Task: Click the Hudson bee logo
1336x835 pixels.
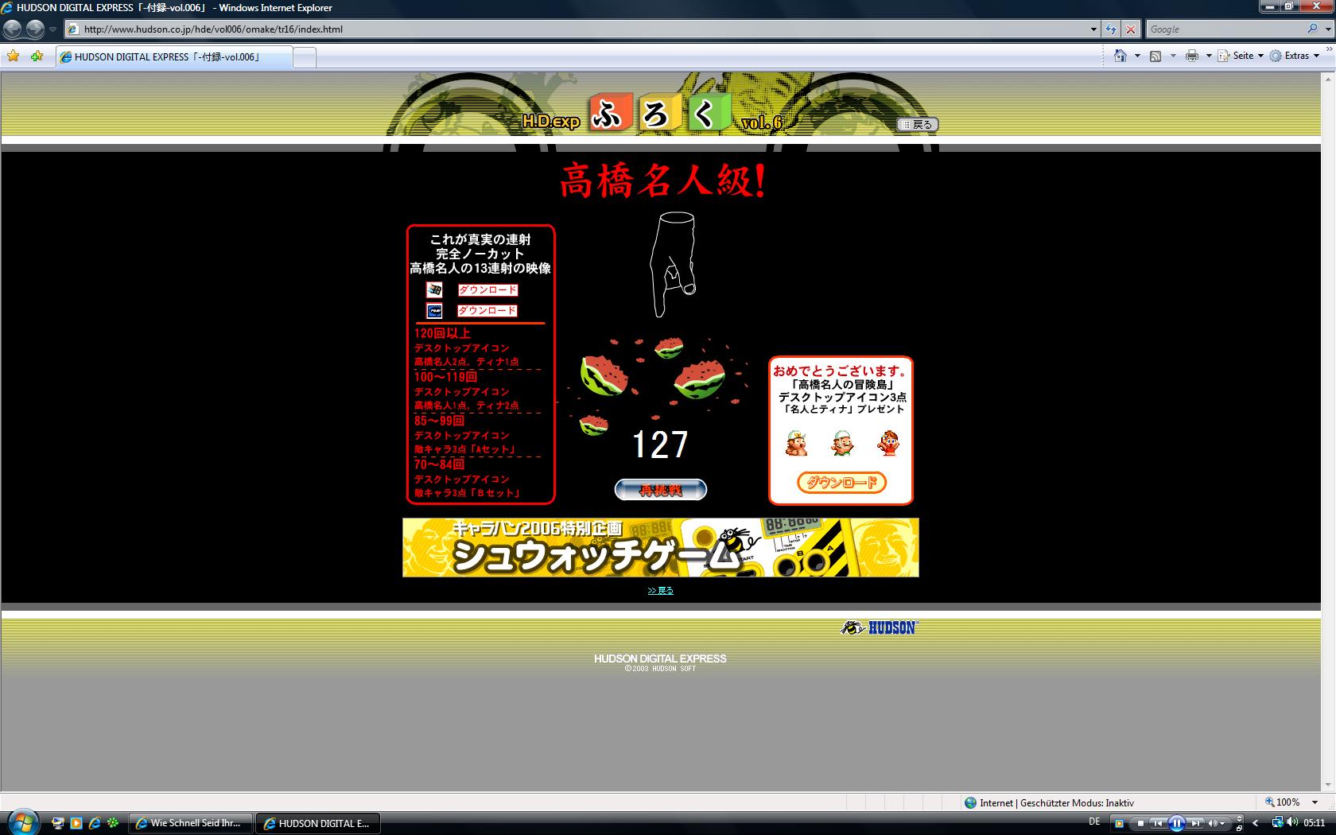Action: tap(879, 628)
